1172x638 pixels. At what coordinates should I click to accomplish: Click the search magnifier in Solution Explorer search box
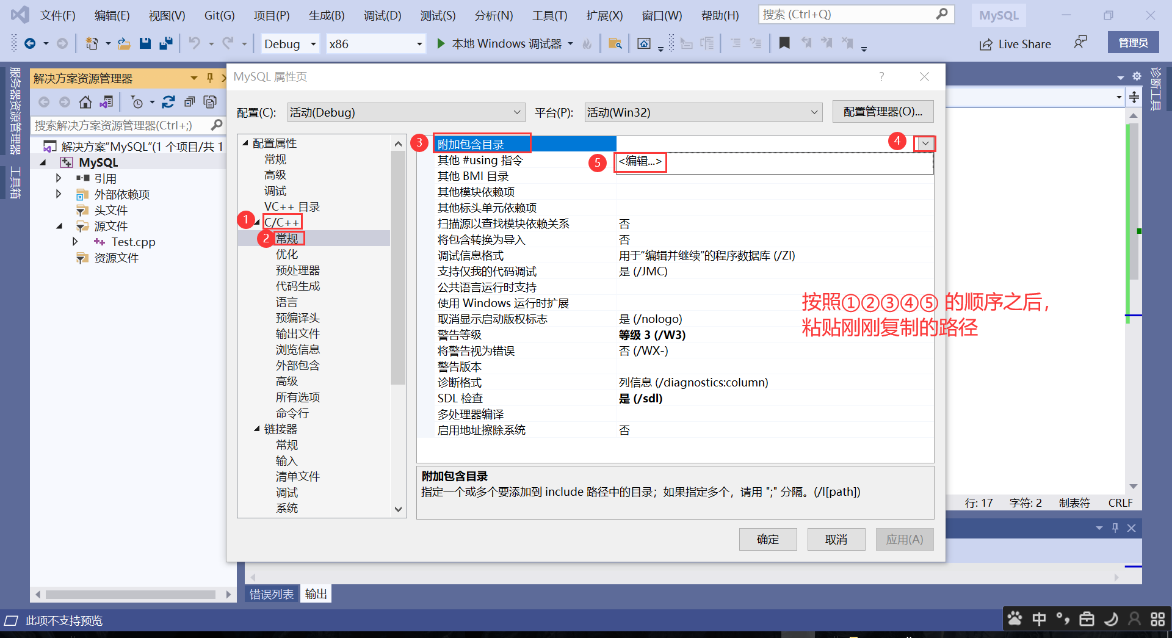[216, 125]
